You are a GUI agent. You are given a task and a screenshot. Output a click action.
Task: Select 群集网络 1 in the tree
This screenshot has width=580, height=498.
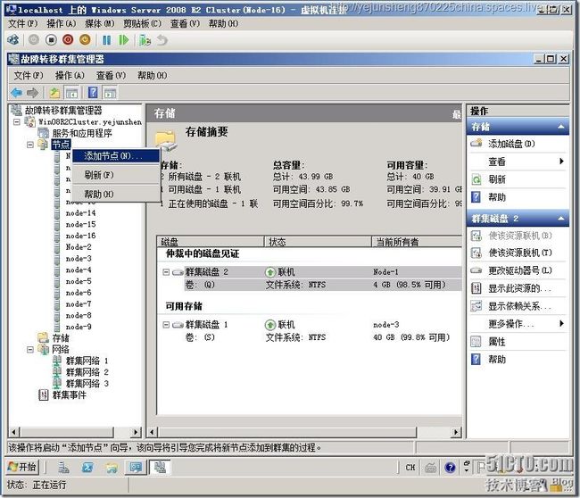[x=87, y=361]
